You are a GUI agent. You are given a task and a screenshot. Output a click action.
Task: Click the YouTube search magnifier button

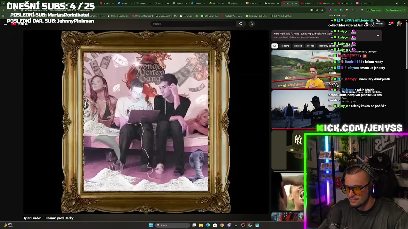241,24
